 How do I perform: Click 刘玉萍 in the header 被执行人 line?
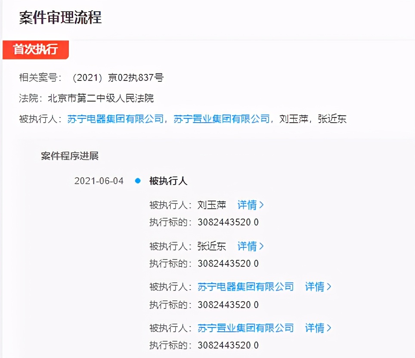click(294, 119)
